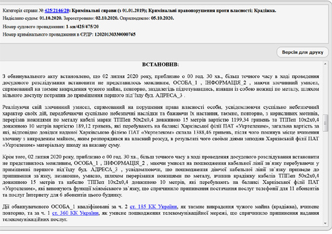Open the ст. 185 КК України link

coord(153,207)
